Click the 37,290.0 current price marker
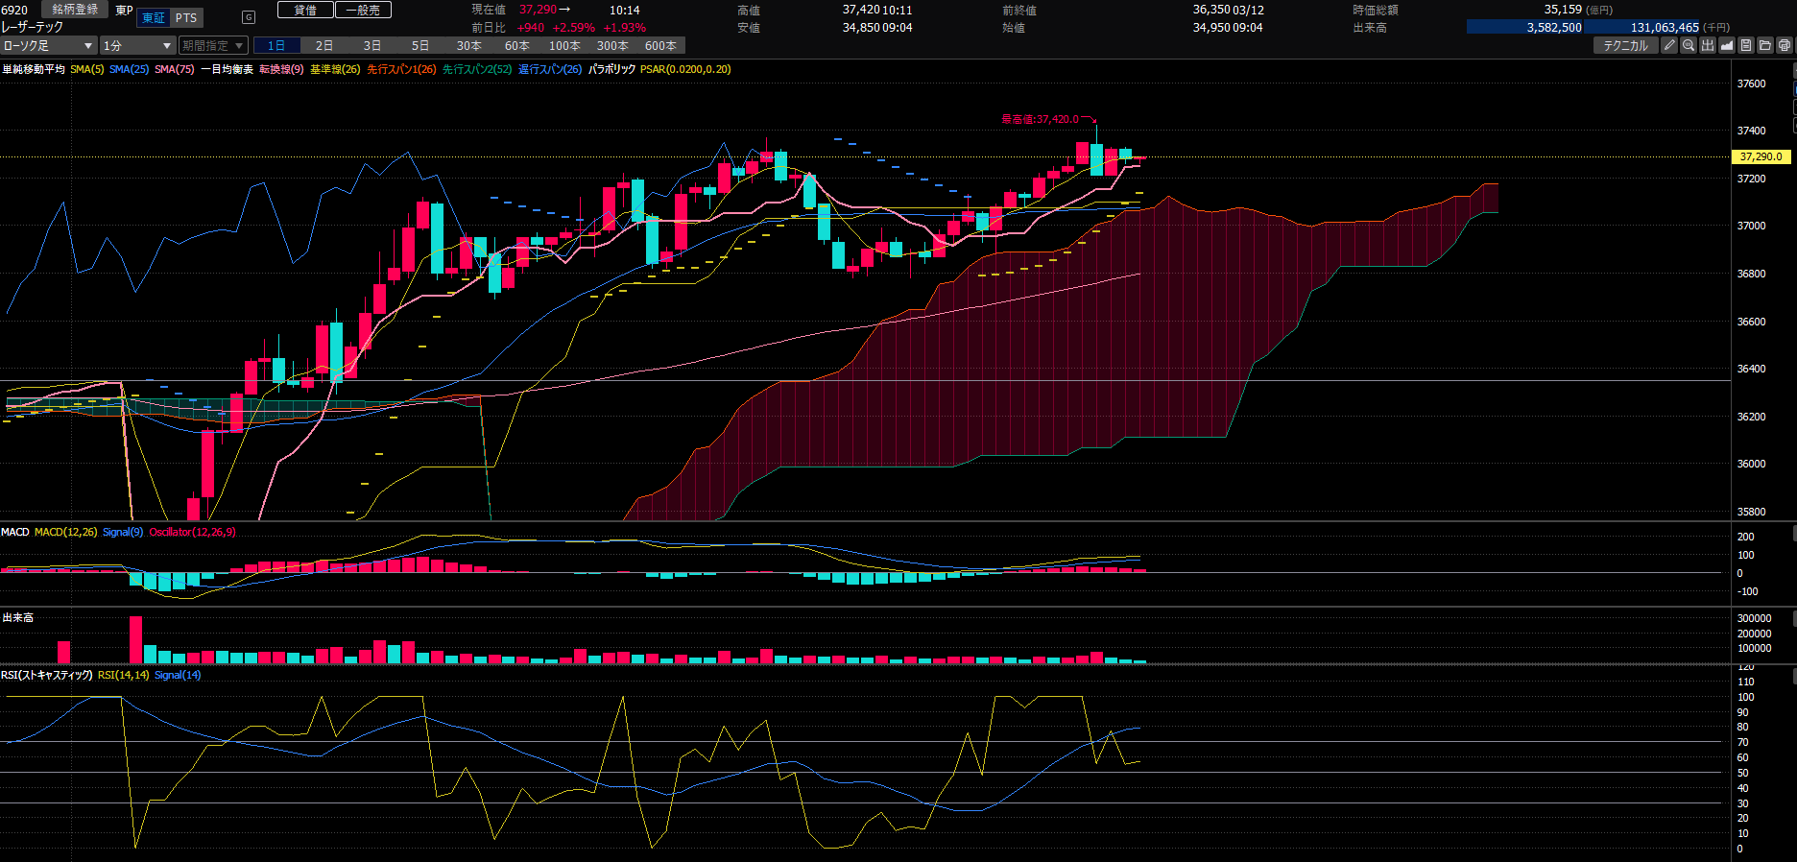The image size is (1797, 862). [1761, 156]
